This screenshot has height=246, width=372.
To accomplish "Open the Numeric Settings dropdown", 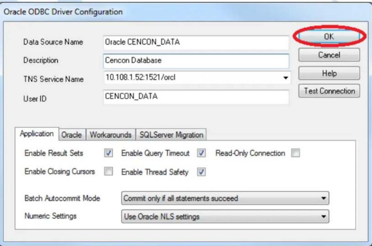I will point(225,217).
